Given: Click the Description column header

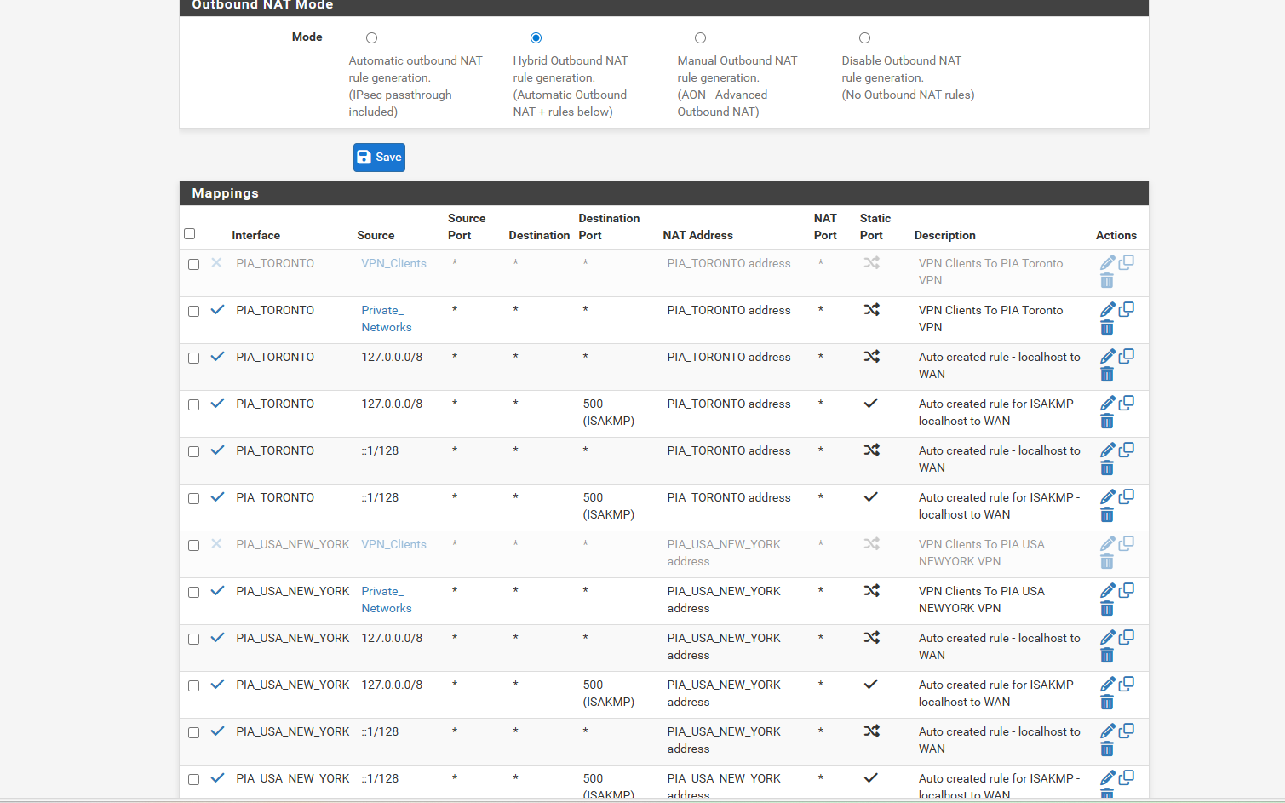Looking at the screenshot, I should (x=945, y=235).
